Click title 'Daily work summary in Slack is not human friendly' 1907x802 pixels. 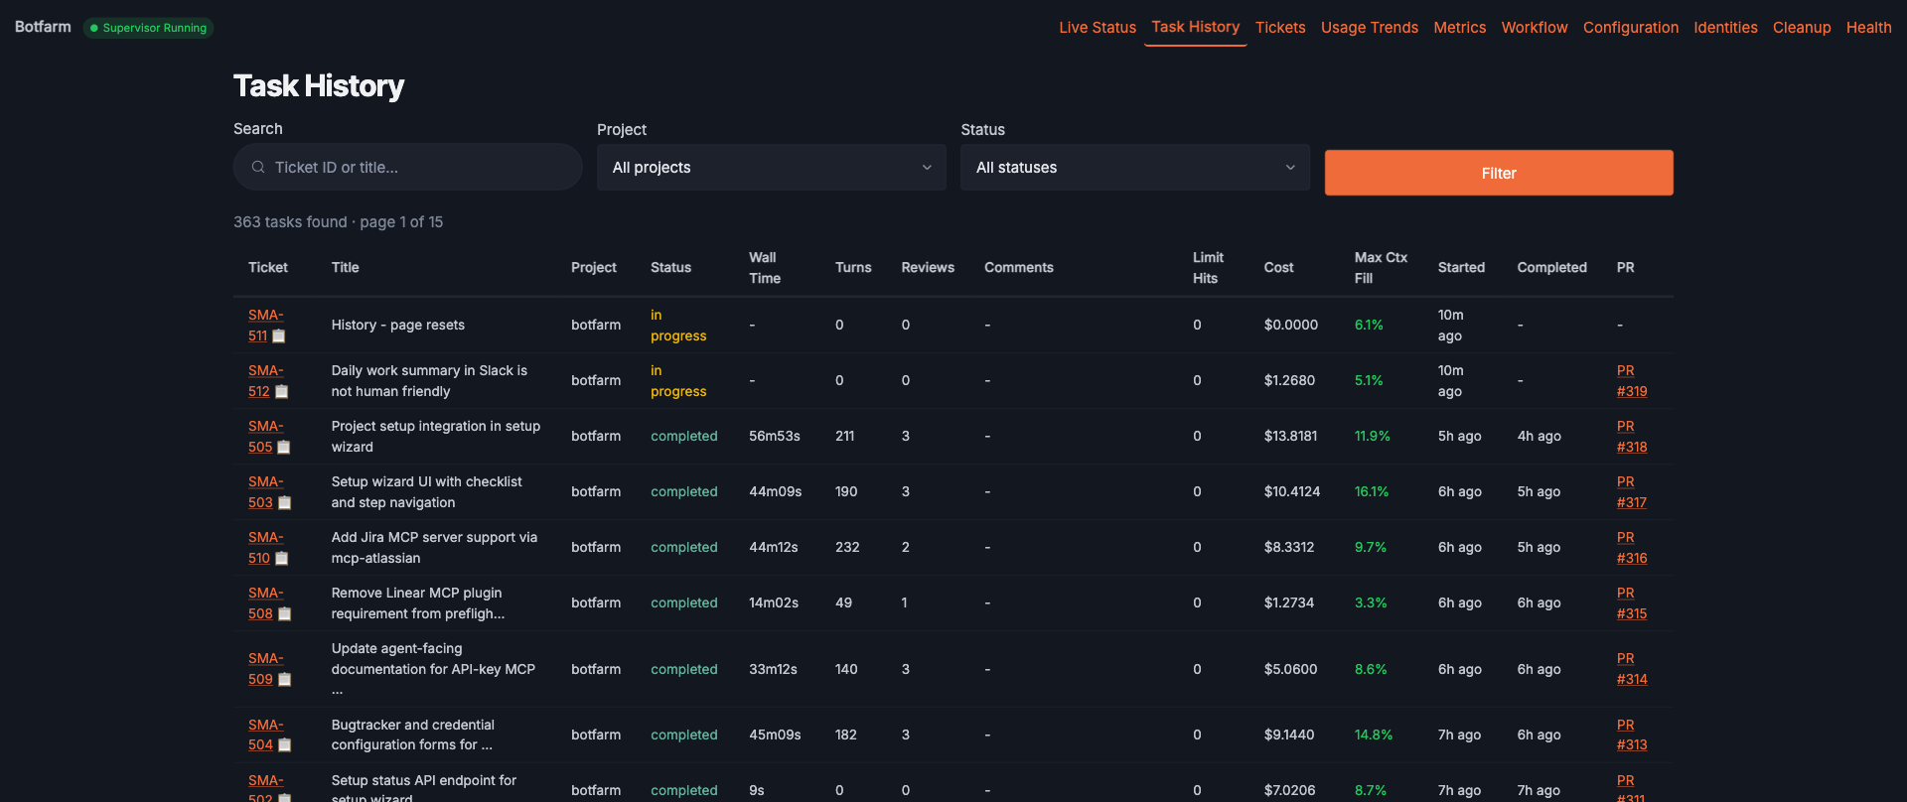[x=430, y=381]
